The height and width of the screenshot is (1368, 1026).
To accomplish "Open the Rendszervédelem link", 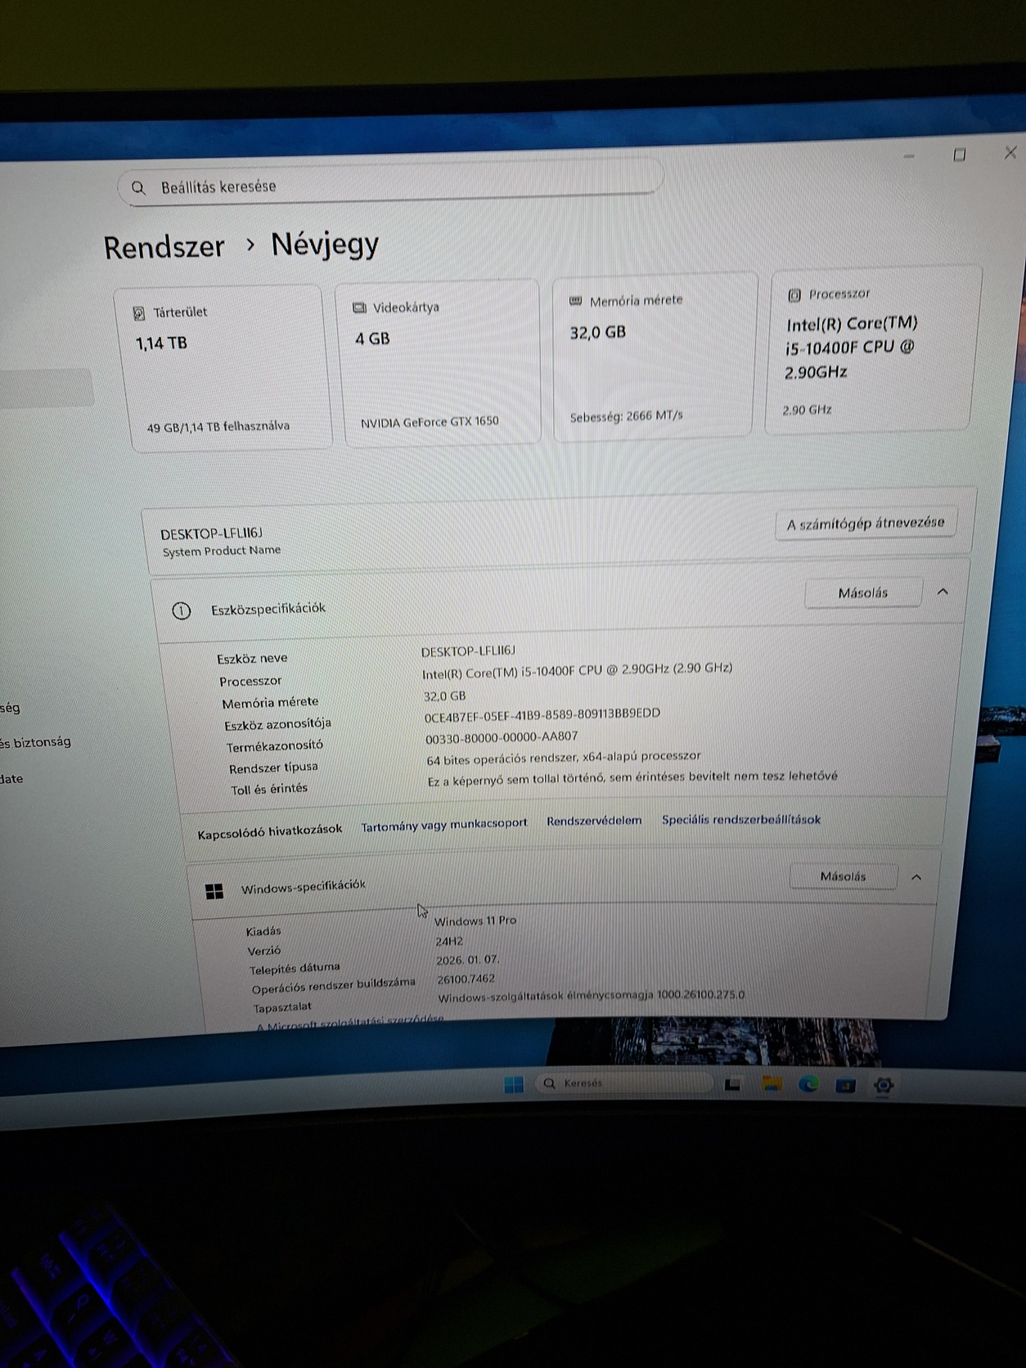I will [x=594, y=821].
